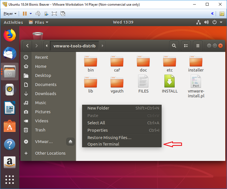
Task: Open Amazon from the dock
Action: click(10, 162)
